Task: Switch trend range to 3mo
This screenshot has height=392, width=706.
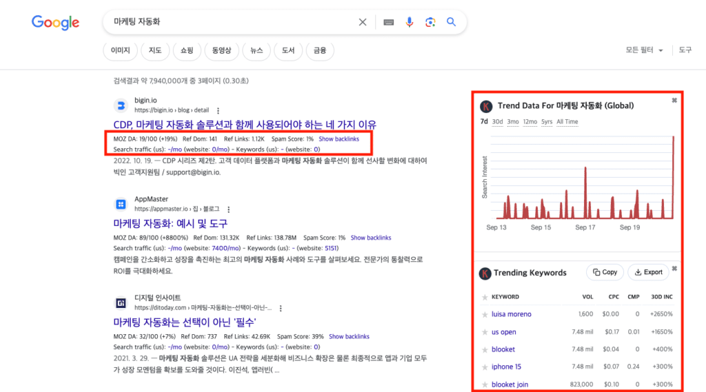Action: (x=513, y=122)
